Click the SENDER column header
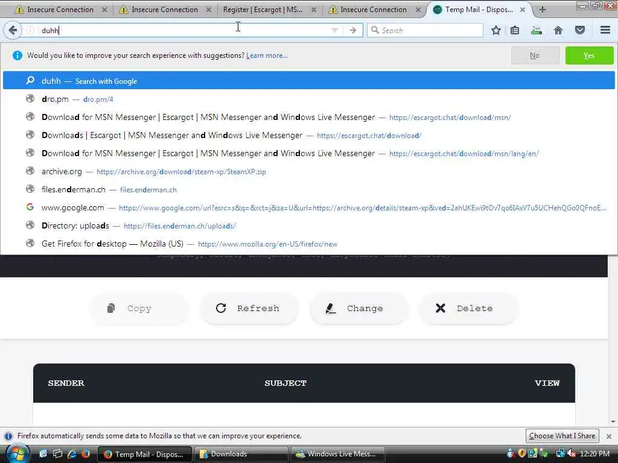This screenshot has height=463, width=618. click(x=66, y=383)
